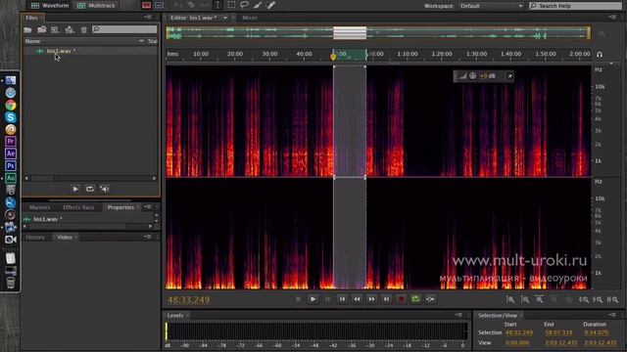Viewport: 627px width, 352px height.
Task: Switch to the History tab
Action: (x=35, y=238)
